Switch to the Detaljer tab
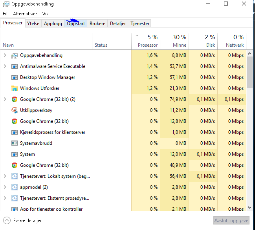The width and height of the screenshot is (255, 230). point(118,24)
